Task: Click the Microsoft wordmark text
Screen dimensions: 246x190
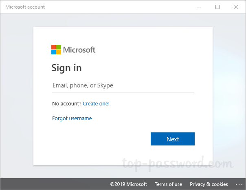Action: (x=79, y=50)
